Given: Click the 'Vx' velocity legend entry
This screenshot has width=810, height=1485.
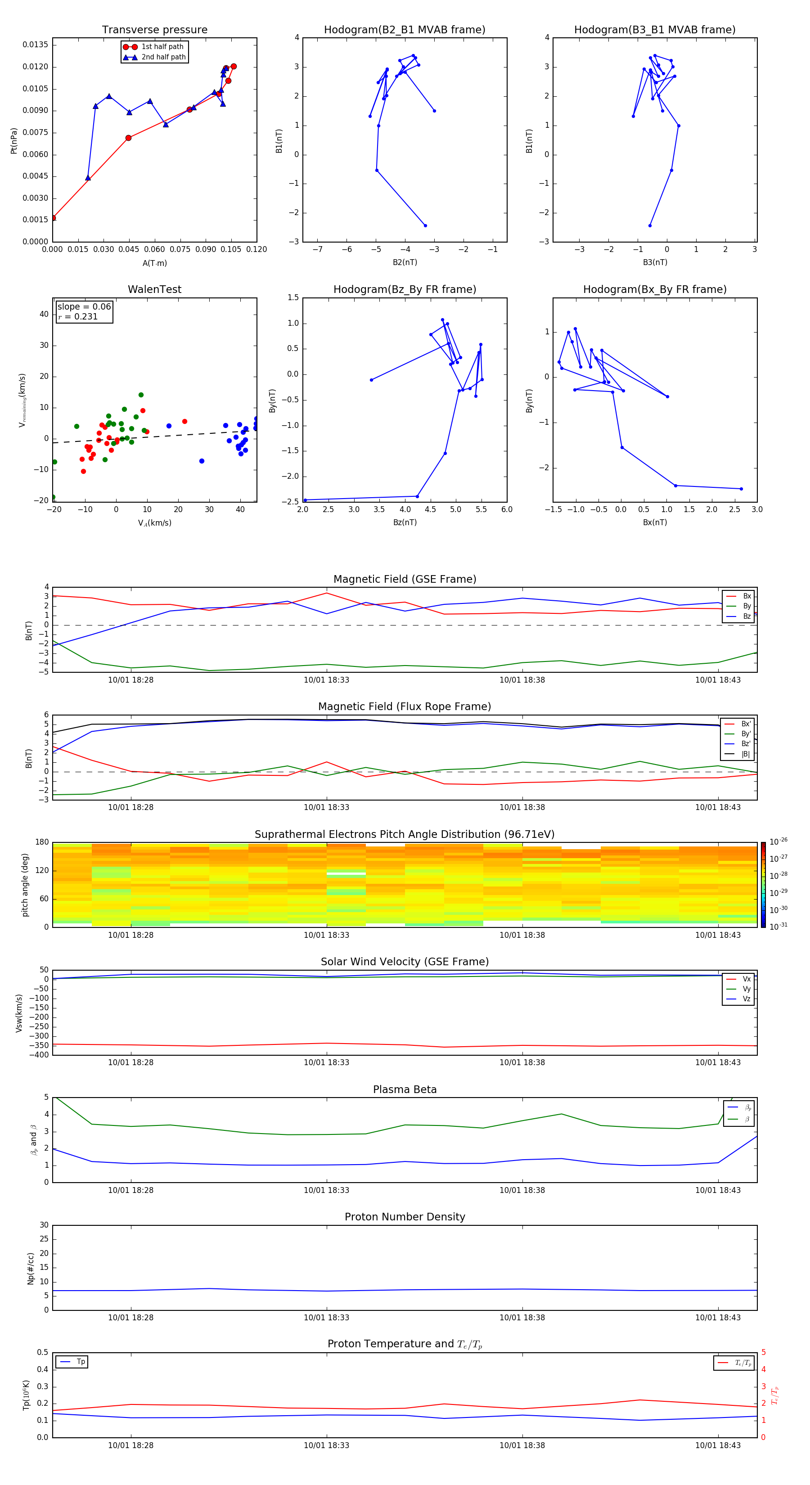Looking at the screenshot, I should [739, 979].
